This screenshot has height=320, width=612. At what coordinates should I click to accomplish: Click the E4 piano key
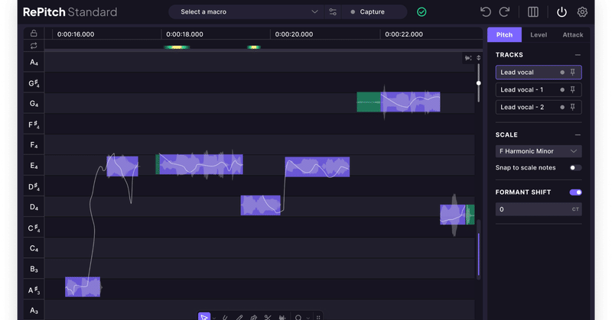[34, 166]
